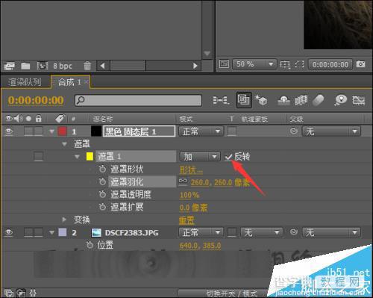This screenshot has height=298, width=373.
Task: Collapse 遮罩 1 disclosure triangle
Action: (77, 157)
